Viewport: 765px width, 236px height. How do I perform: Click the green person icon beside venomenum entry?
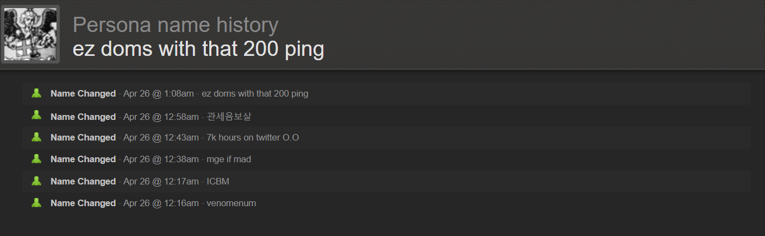click(36, 202)
